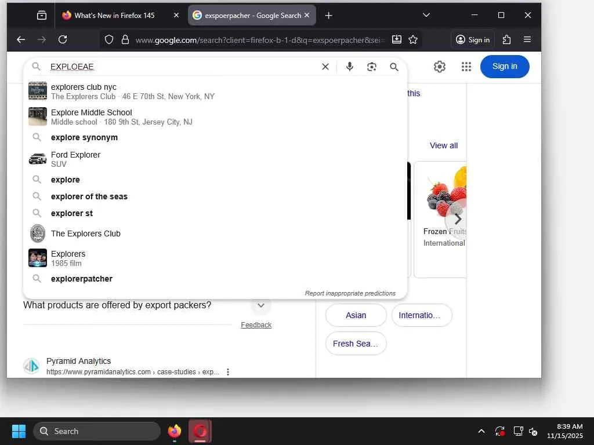Open the clock showing 8:39 AM
This screenshot has height=445, width=594.
pyautogui.click(x=564, y=431)
